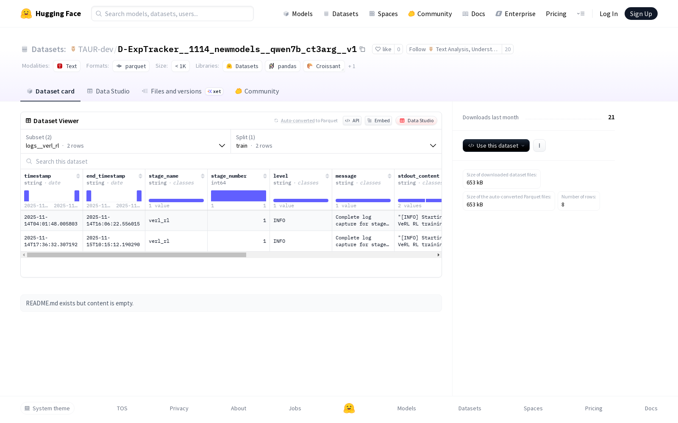Screen dimensions: 678x423
Task: Open the dataset Community tab
Action: pyautogui.click(x=257, y=91)
